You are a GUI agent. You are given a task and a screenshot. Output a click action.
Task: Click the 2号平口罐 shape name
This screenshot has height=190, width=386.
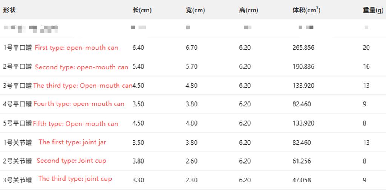(17, 67)
